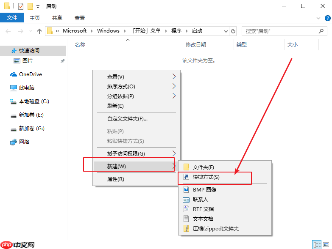Choose 自定义文件夹(F)... in the context menu
332x249 pixels.
(x=137, y=119)
